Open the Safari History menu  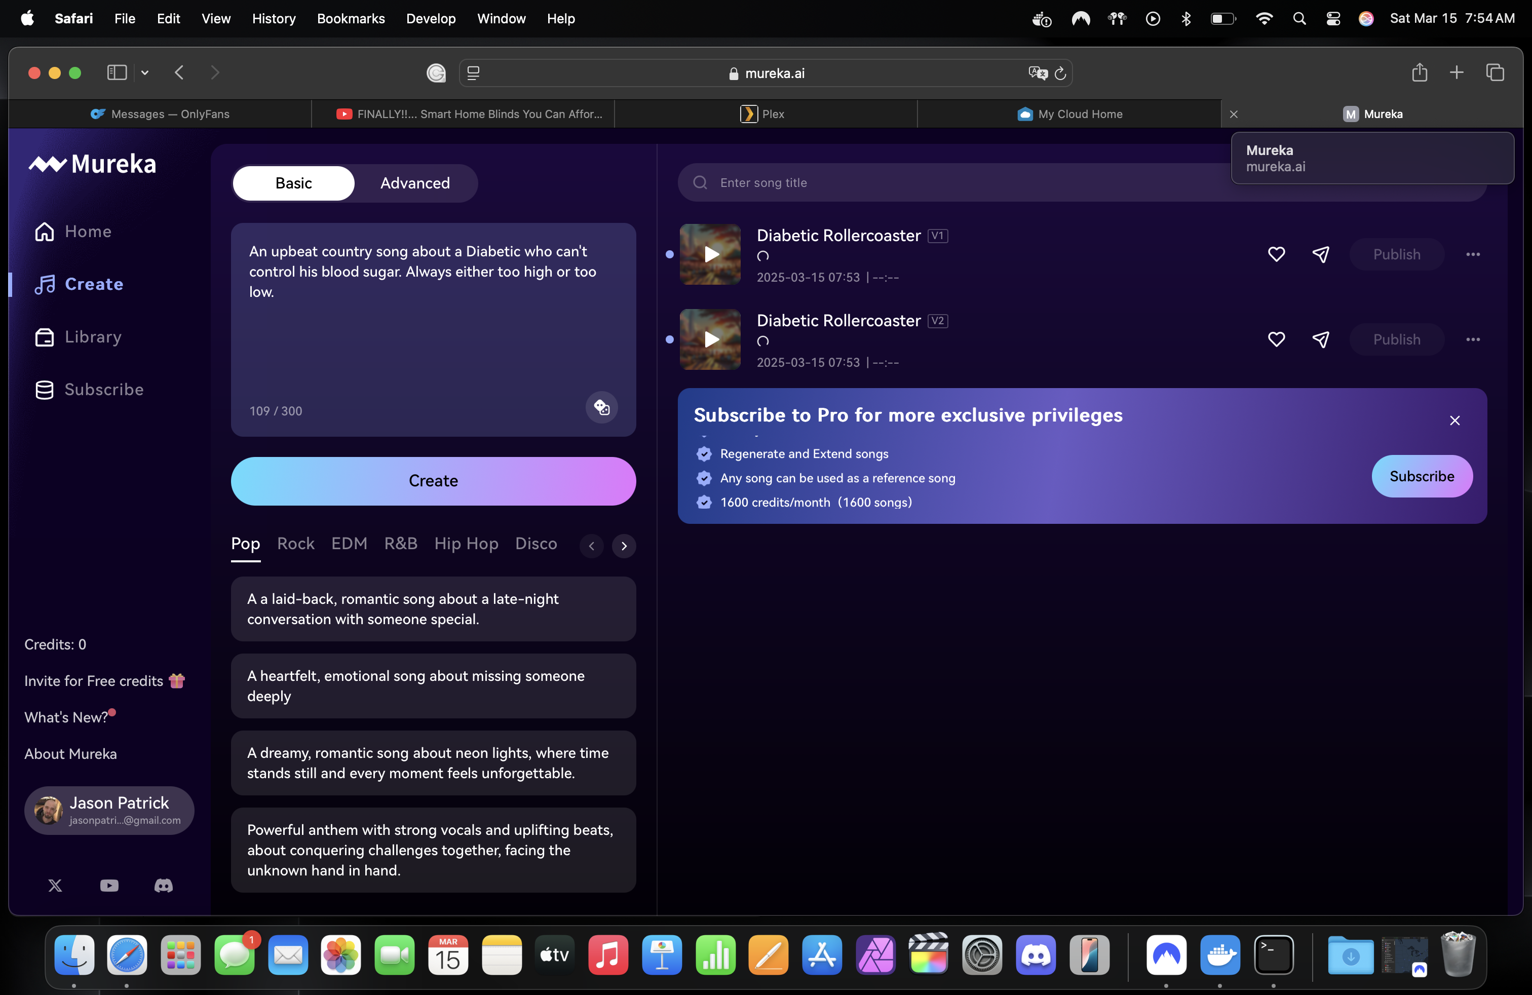point(274,19)
